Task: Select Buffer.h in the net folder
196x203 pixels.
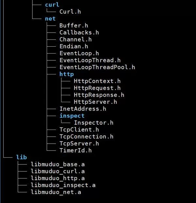Action: 73,25
